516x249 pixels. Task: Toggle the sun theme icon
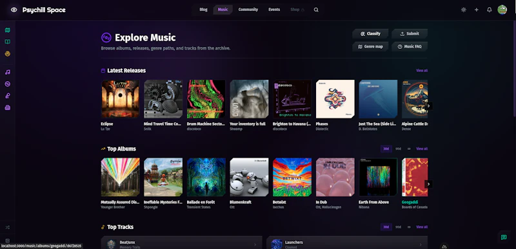pos(464,10)
